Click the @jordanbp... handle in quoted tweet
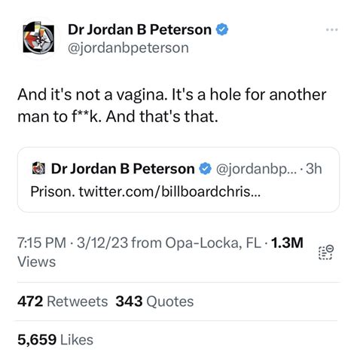 tap(256, 169)
